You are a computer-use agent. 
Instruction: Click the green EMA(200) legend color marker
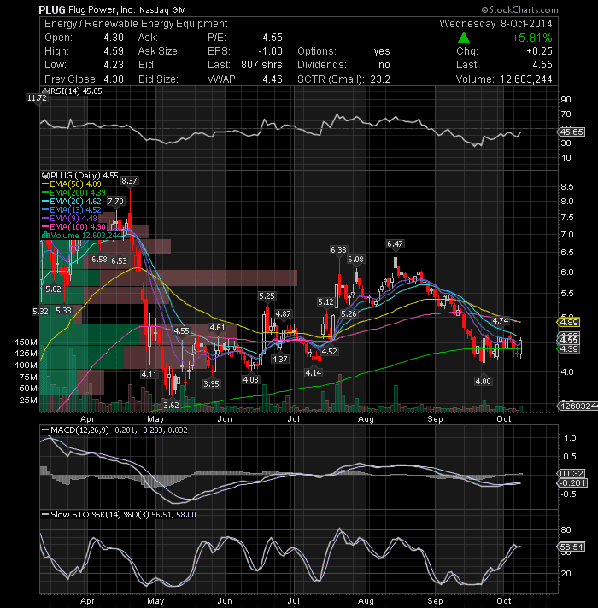point(45,193)
